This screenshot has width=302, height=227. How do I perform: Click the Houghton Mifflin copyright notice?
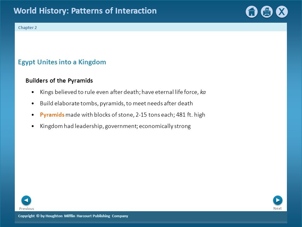[73, 216]
